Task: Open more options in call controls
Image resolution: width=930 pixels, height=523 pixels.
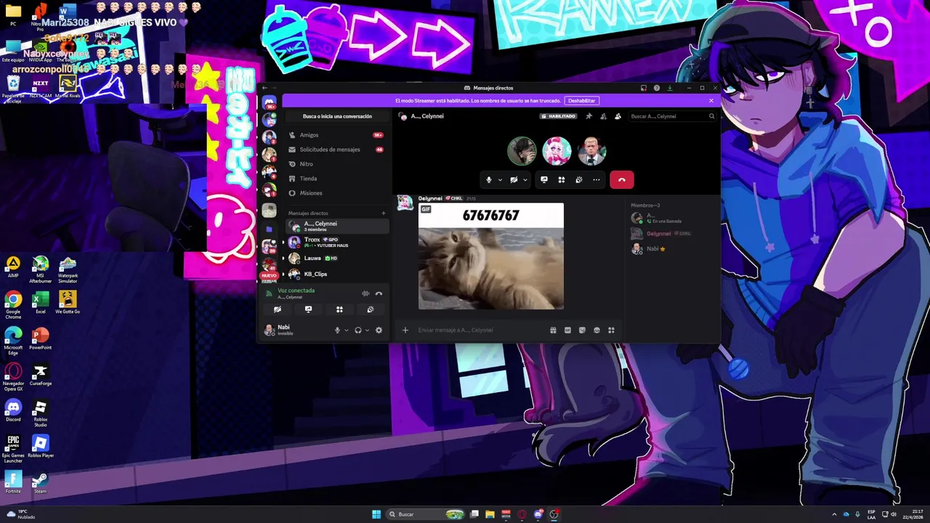Action: click(x=597, y=179)
